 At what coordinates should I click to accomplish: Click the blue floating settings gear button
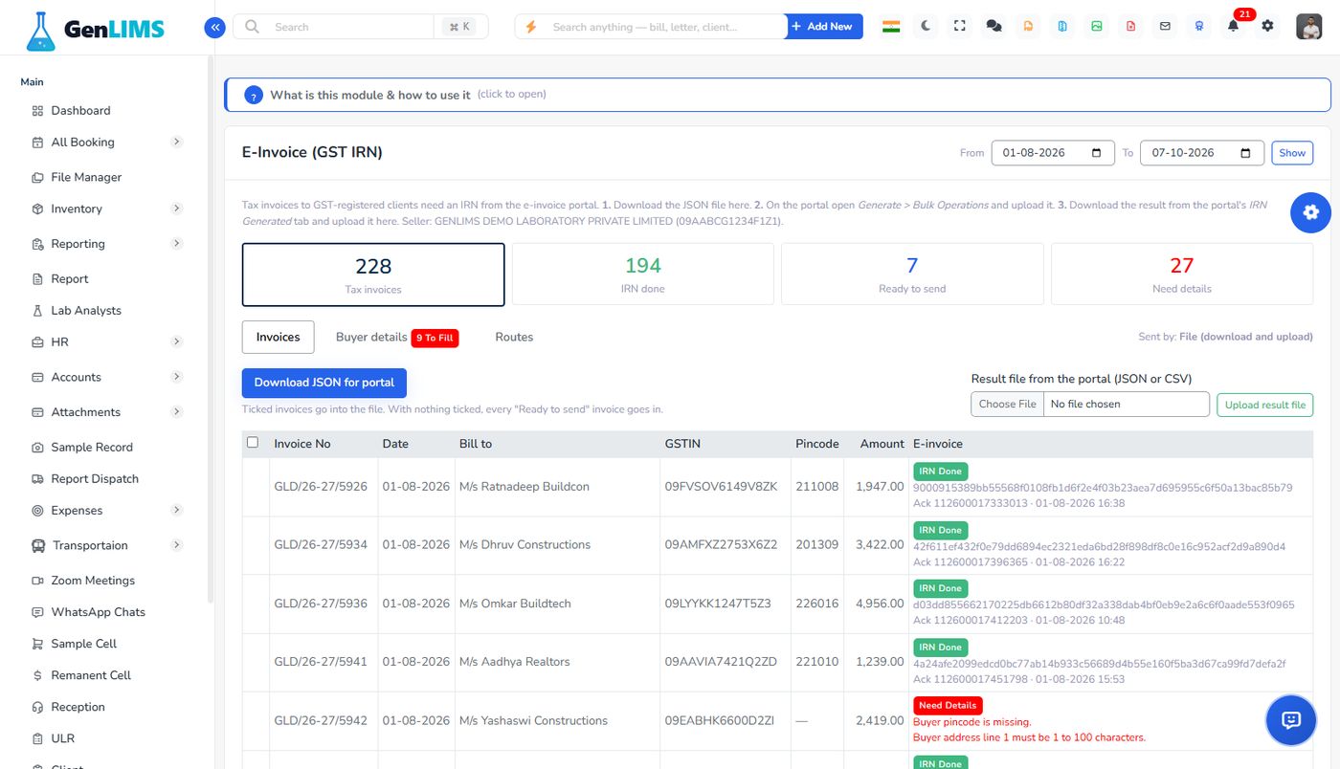click(x=1310, y=212)
